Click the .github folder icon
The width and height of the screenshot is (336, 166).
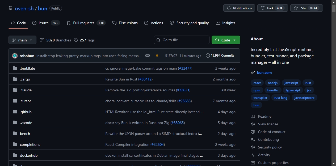pos(15,112)
